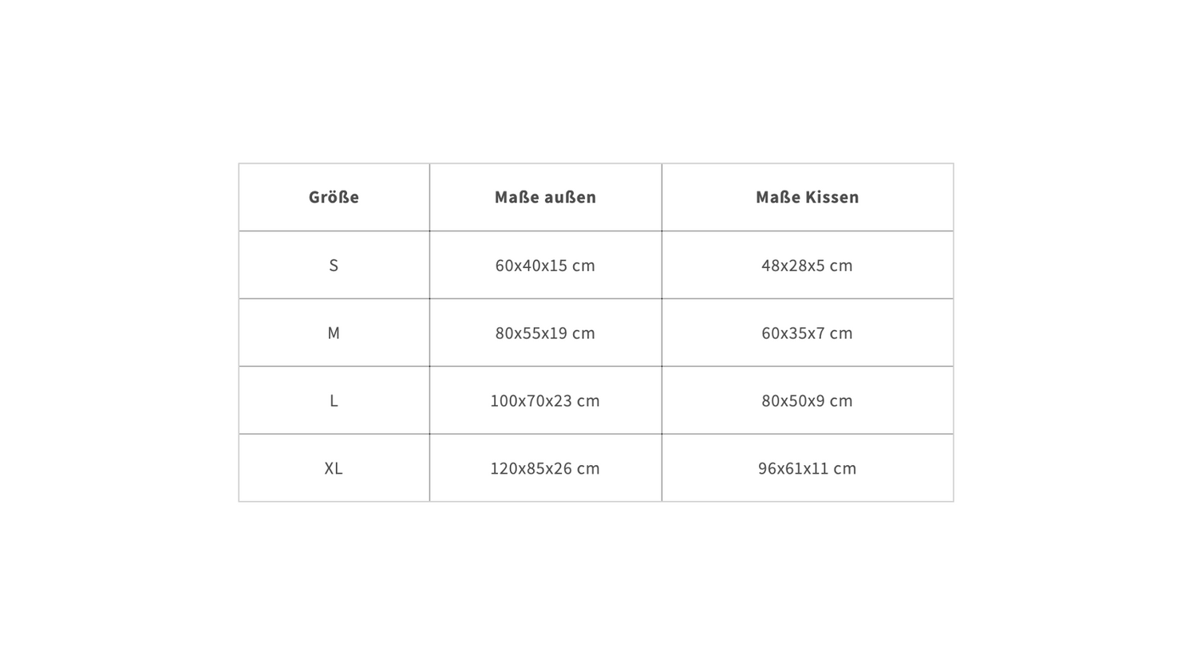Select the size M cell

334,333
